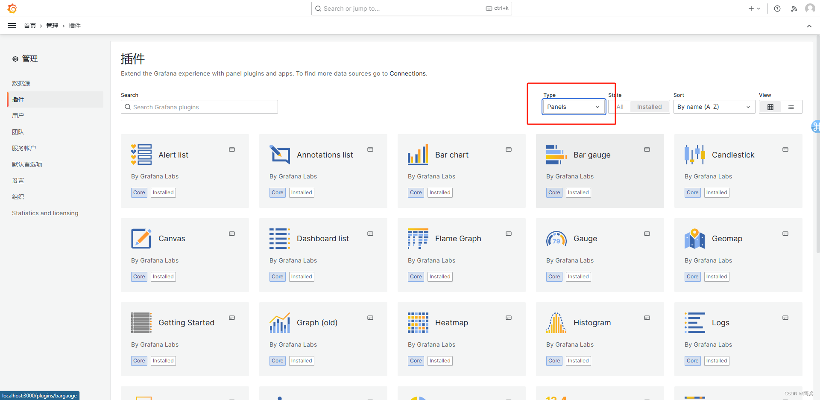The width and height of the screenshot is (820, 400).
Task: Collapse the top bar with chevron
Action: point(809,26)
